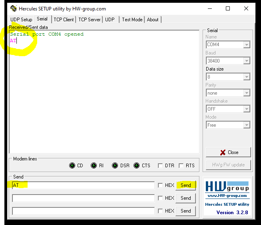Image resolution: width=261 pixels, height=225 pixels.
Task: Click the 'Serial port COM4 opened' text
Action: (x=47, y=34)
